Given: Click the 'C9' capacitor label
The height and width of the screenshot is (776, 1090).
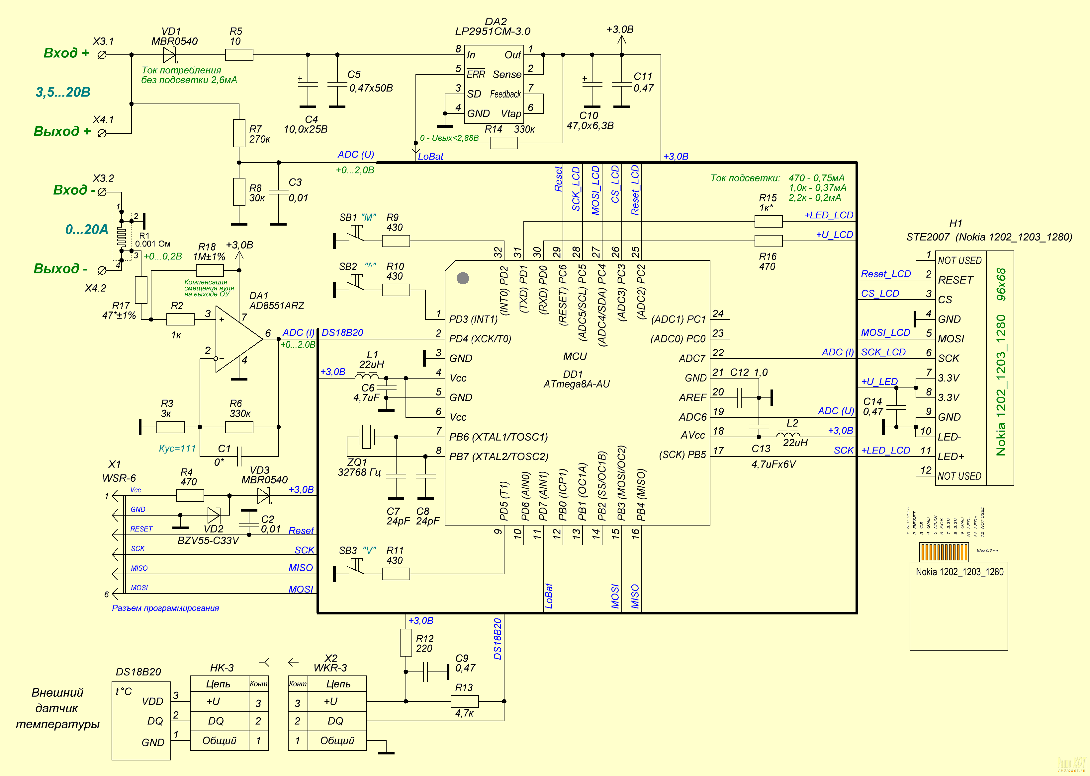Looking at the screenshot, I should [x=462, y=659].
